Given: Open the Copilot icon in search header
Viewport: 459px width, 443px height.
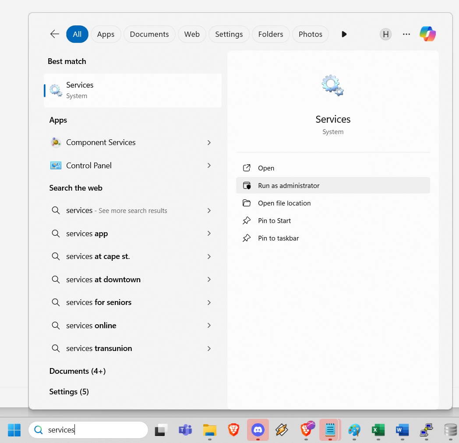Looking at the screenshot, I should (427, 34).
